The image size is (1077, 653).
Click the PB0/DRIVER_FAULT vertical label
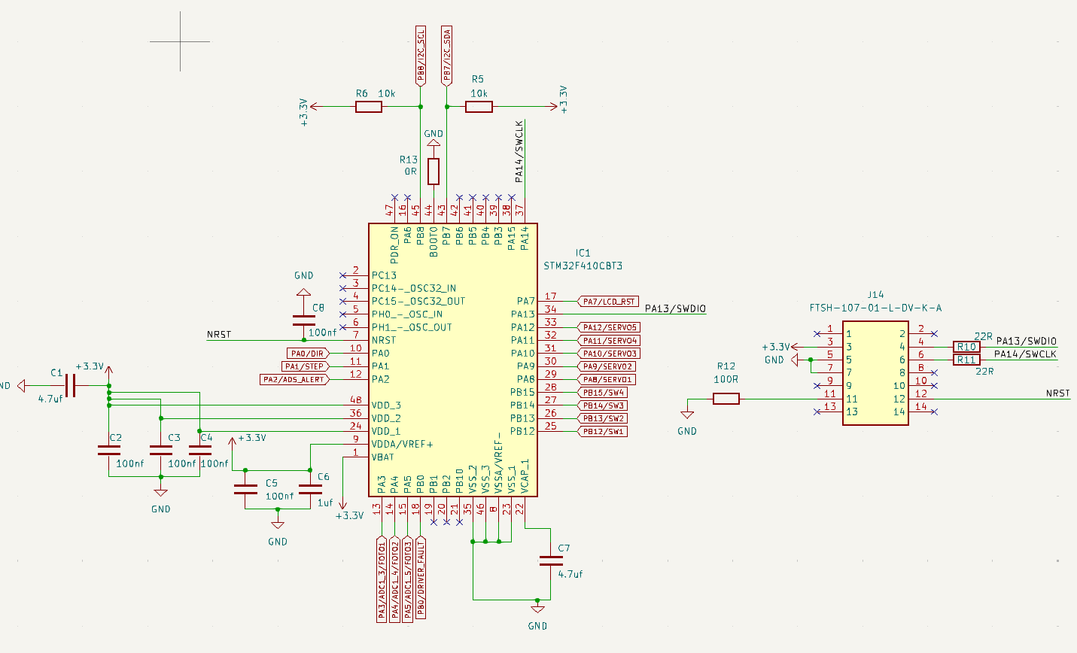(421, 579)
